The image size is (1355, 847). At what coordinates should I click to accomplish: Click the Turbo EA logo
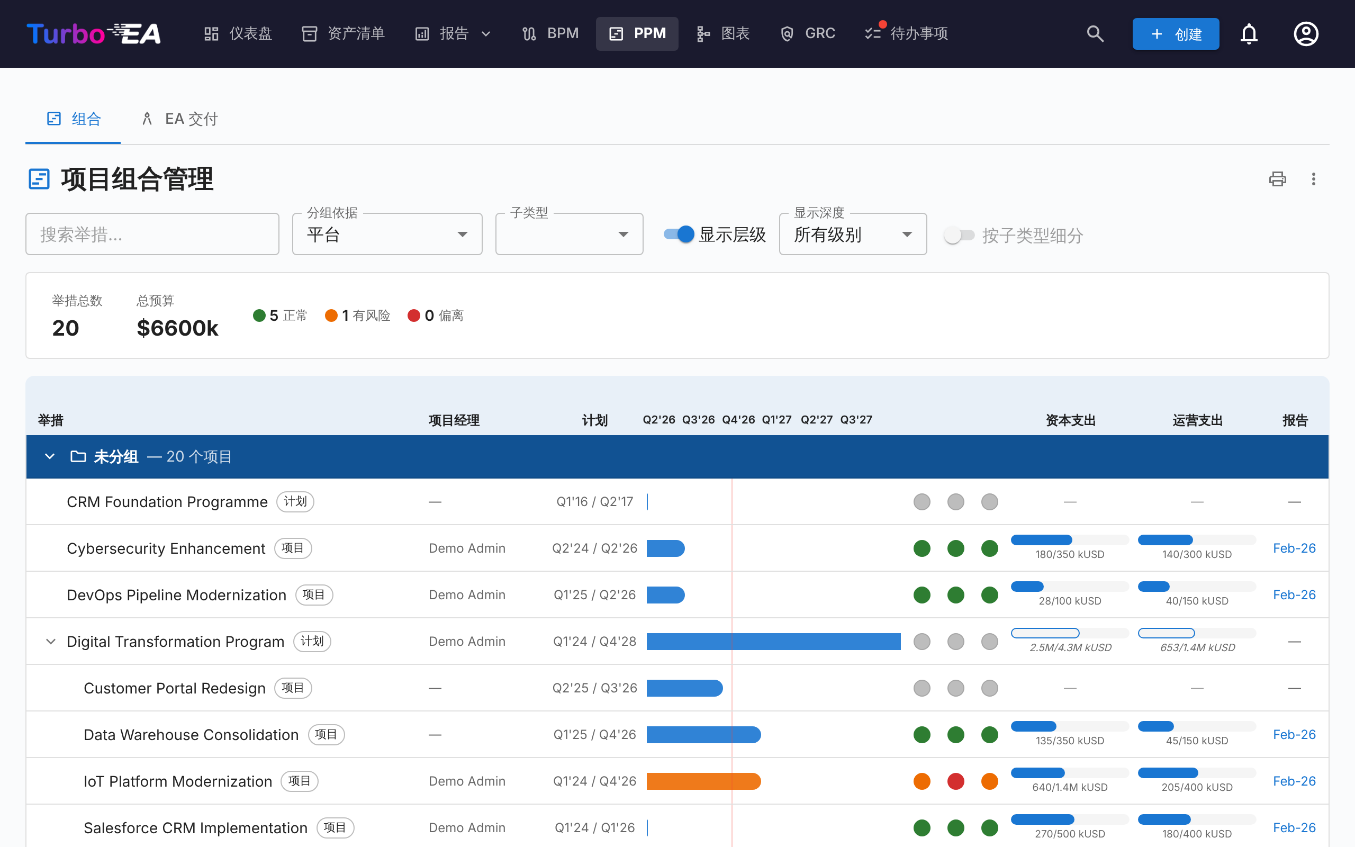click(94, 33)
